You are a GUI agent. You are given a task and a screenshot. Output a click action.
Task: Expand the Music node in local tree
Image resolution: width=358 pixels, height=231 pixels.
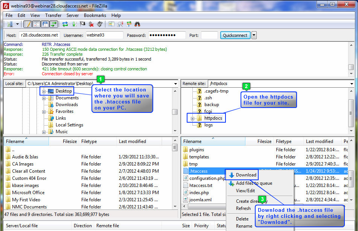(44, 132)
